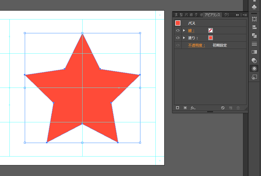Open the Pathfinder panel from the dock
The image size is (261, 176).
click(254, 35)
